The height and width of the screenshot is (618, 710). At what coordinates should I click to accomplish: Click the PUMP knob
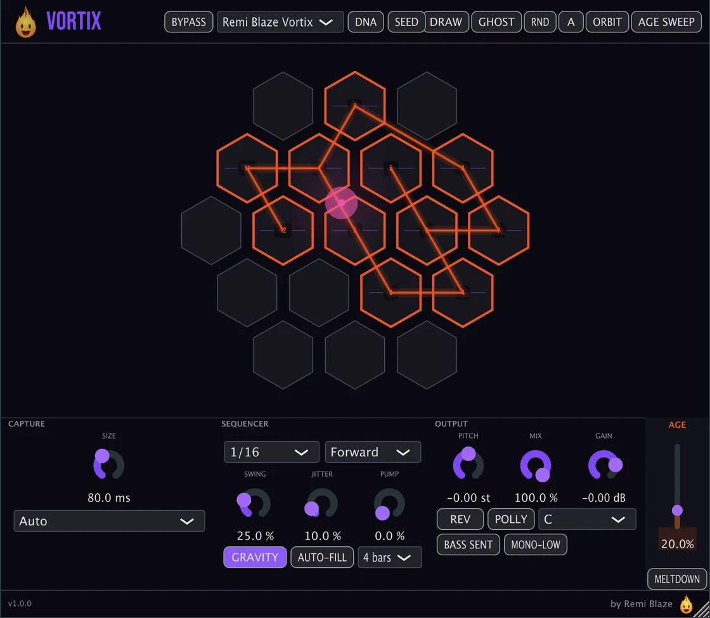389,503
